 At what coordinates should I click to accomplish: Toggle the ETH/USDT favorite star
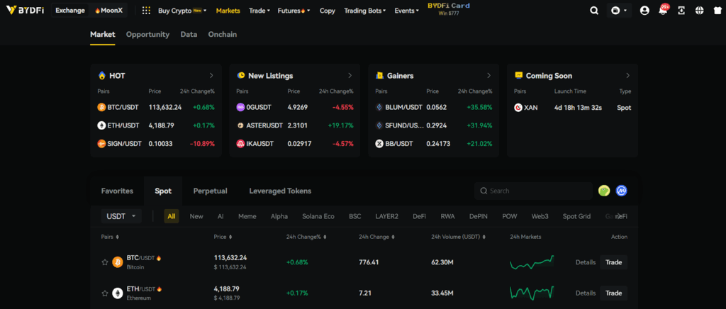point(105,293)
